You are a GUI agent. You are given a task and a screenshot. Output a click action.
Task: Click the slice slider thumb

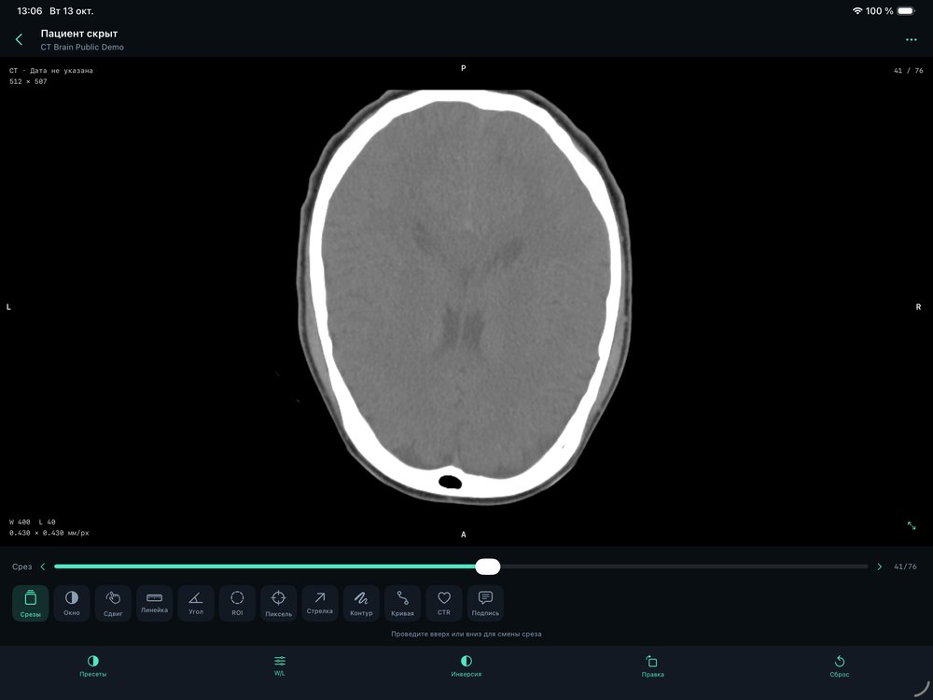[x=488, y=567]
